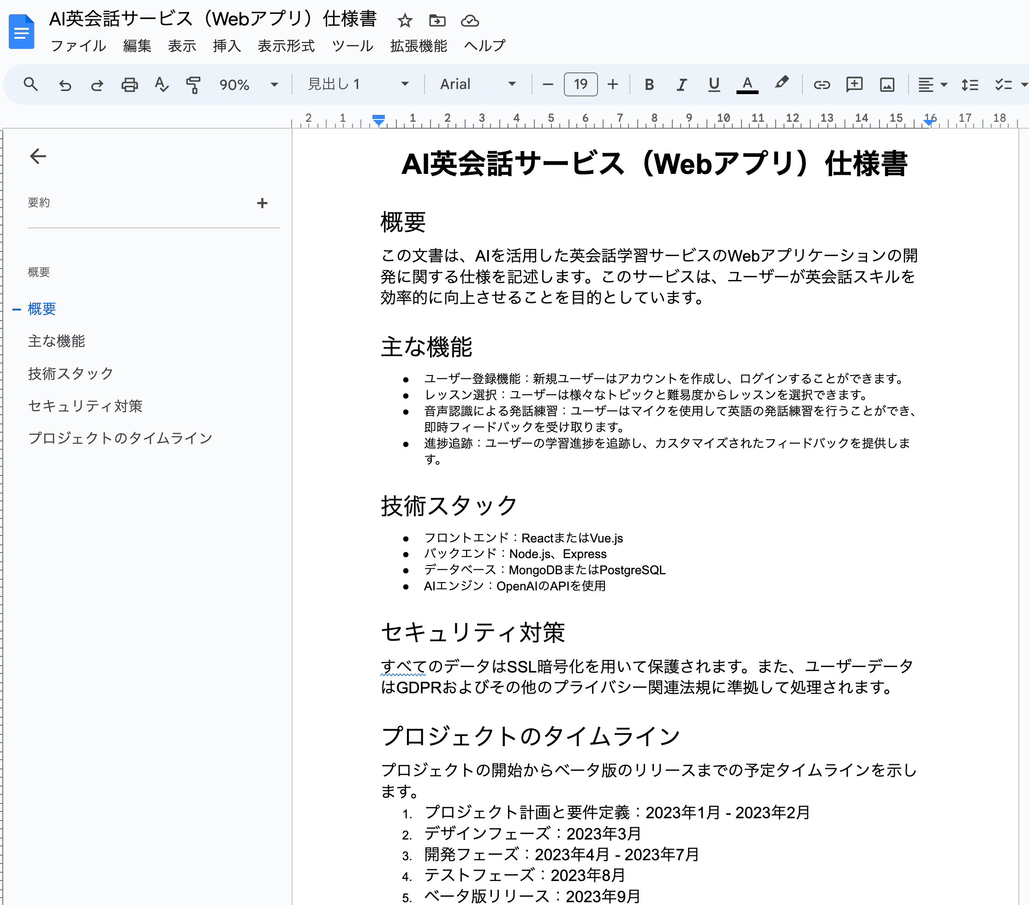
Task: Open the ファイル menu
Action: pos(78,46)
